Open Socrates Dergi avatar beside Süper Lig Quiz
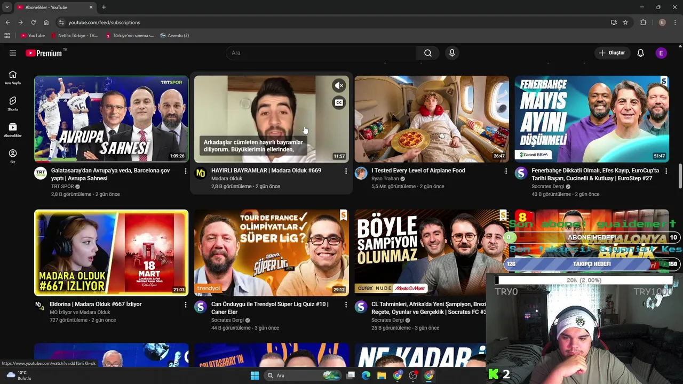The image size is (683, 384). click(201, 307)
